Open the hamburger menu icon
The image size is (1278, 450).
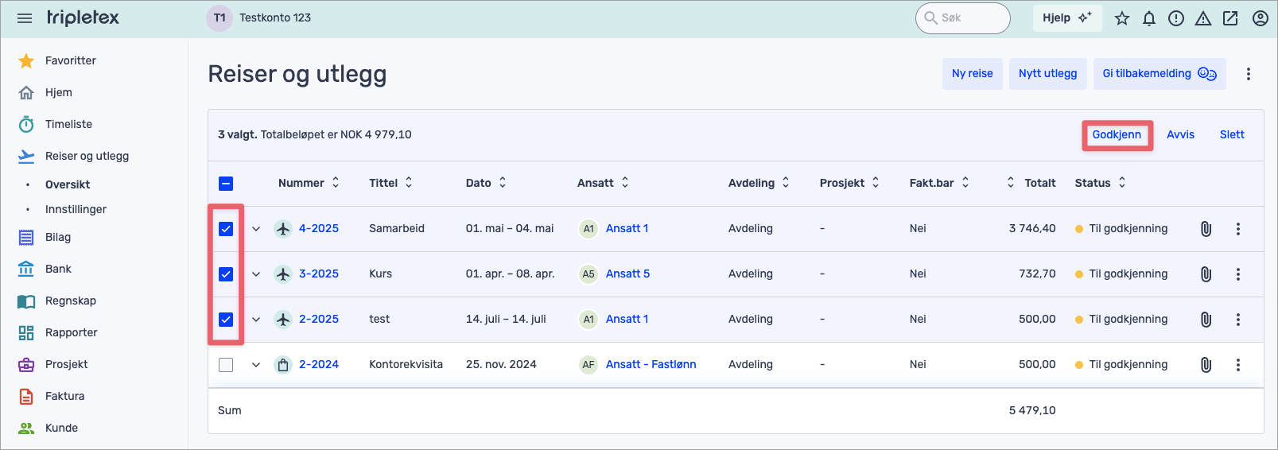(25, 18)
